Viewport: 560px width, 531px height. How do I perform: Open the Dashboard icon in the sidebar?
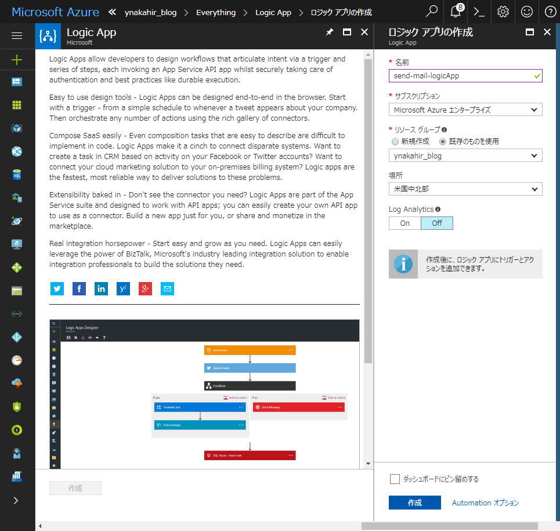[17, 82]
